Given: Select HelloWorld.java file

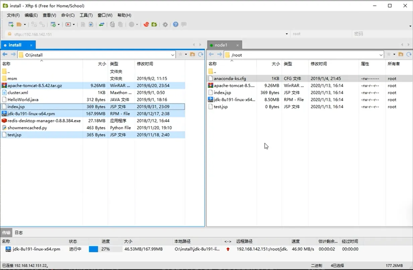Looking at the screenshot, I should tap(92, 99).
